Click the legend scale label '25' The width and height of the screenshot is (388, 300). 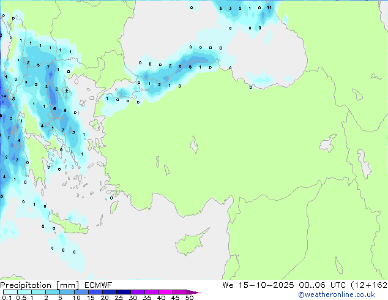point(119,298)
